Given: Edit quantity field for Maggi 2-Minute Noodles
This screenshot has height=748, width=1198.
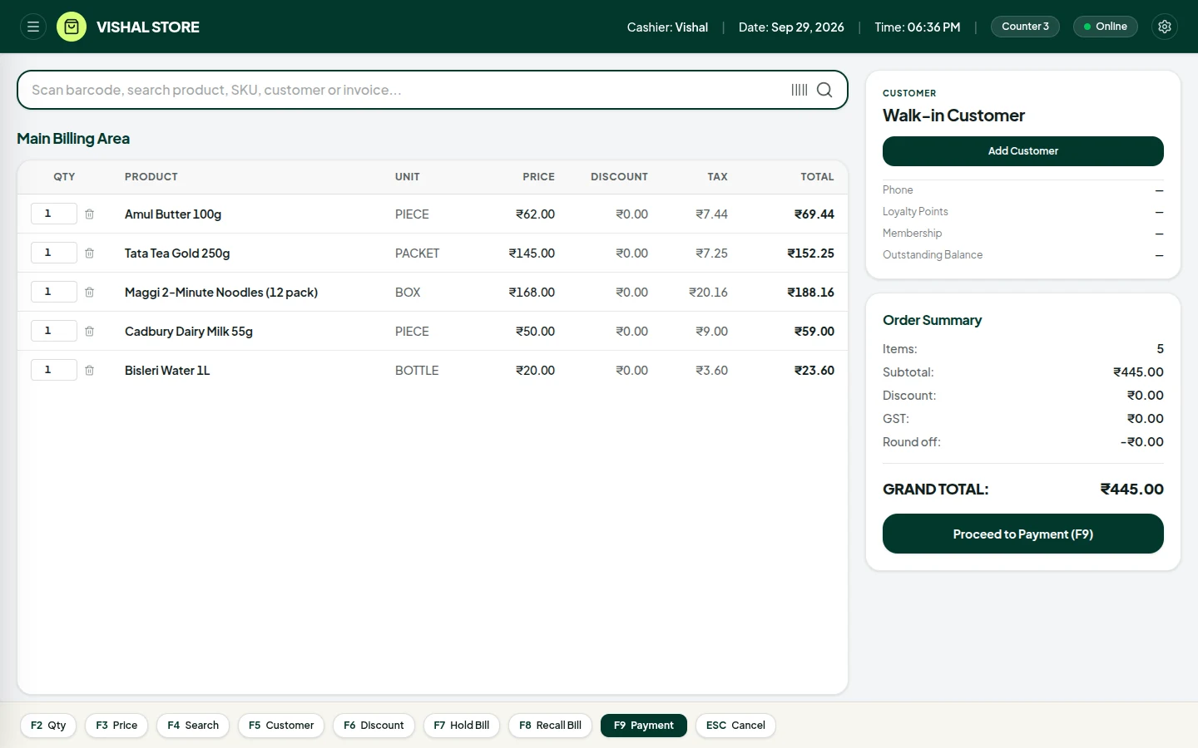Looking at the screenshot, I should click(54, 292).
